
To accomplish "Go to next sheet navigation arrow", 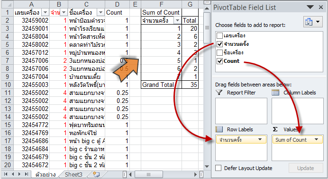I will [x=19, y=174].
